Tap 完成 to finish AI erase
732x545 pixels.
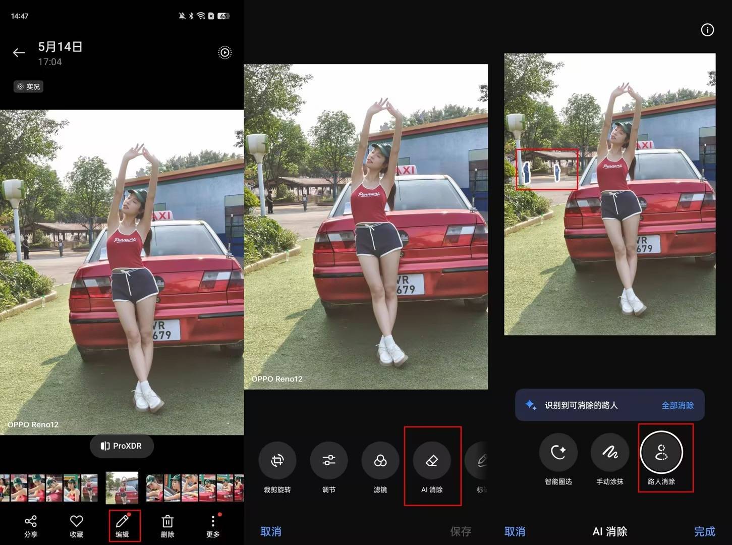(704, 531)
